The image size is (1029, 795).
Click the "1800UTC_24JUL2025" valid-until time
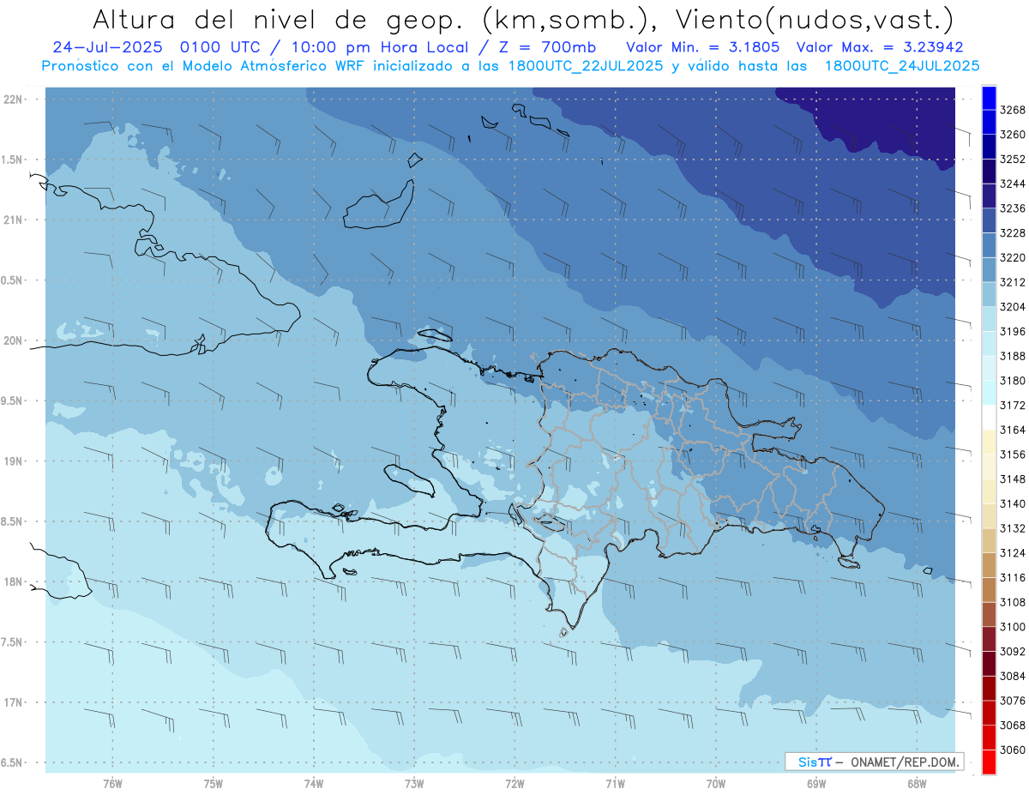901,66
